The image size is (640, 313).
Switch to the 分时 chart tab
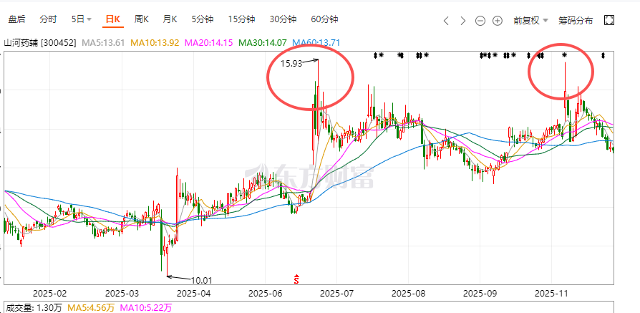click(x=48, y=19)
